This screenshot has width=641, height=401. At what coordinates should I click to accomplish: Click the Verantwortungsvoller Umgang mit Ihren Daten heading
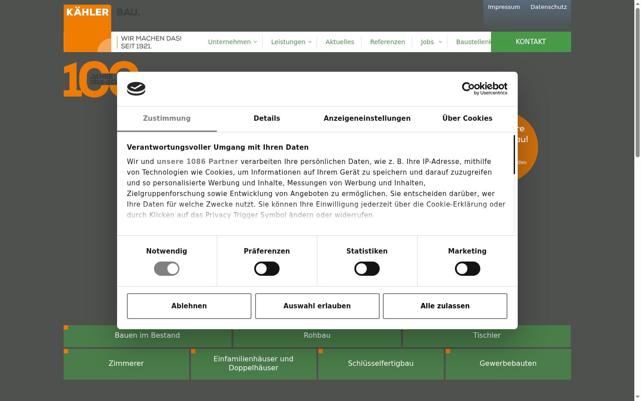[x=218, y=147]
